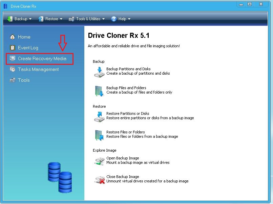Click 'Unmount virtual drives created' description
This screenshot has width=273, height=204.
(147, 181)
